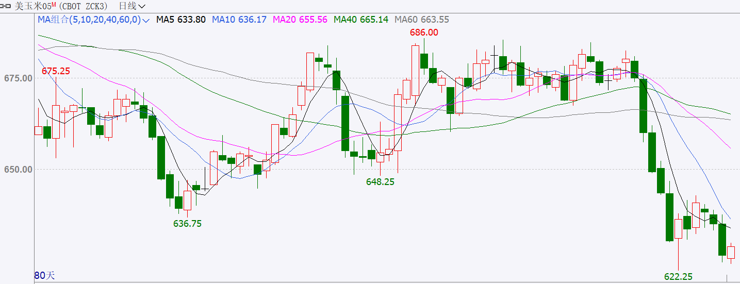The width and height of the screenshot is (740, 284).
Task: Click the 650.00 price axis label
Action: tap(18, 170)
